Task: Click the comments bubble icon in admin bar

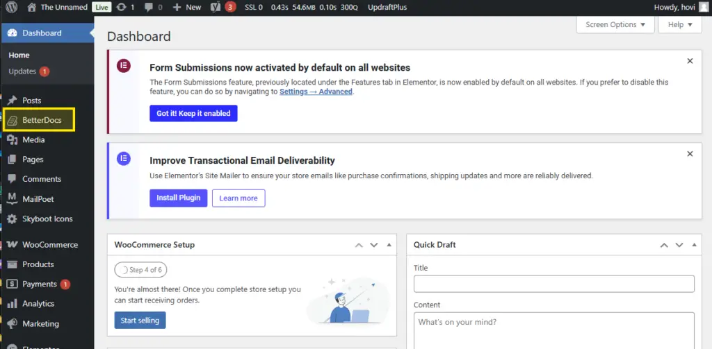Action: (149, 7)
